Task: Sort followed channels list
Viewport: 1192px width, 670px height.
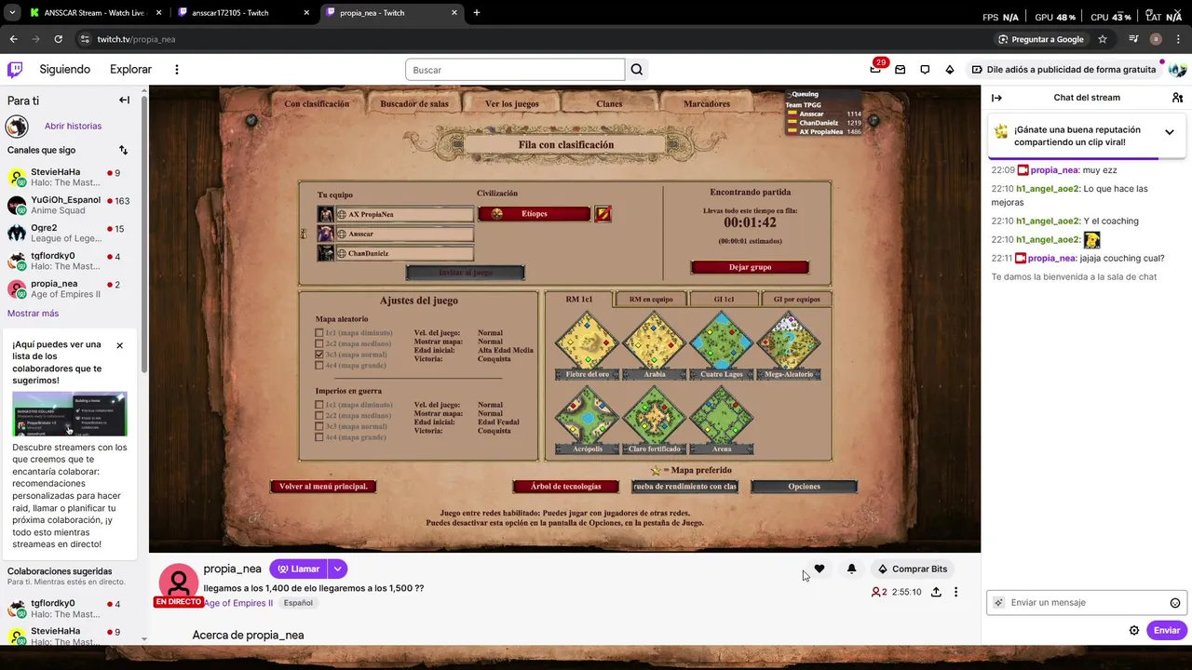Action: 123,150
